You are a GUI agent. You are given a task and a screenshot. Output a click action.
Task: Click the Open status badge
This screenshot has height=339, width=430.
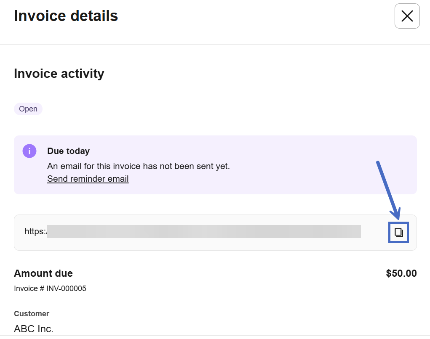tap(28, 109)
